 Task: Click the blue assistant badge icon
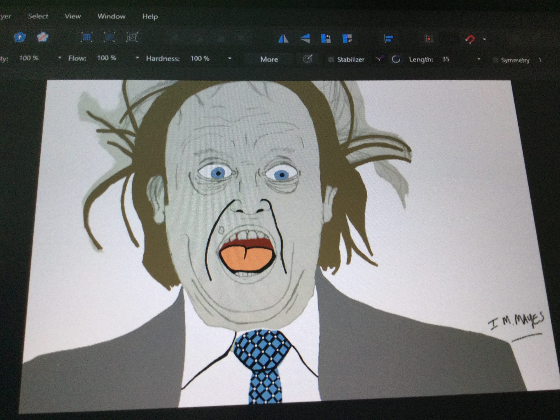coord(20,37)
